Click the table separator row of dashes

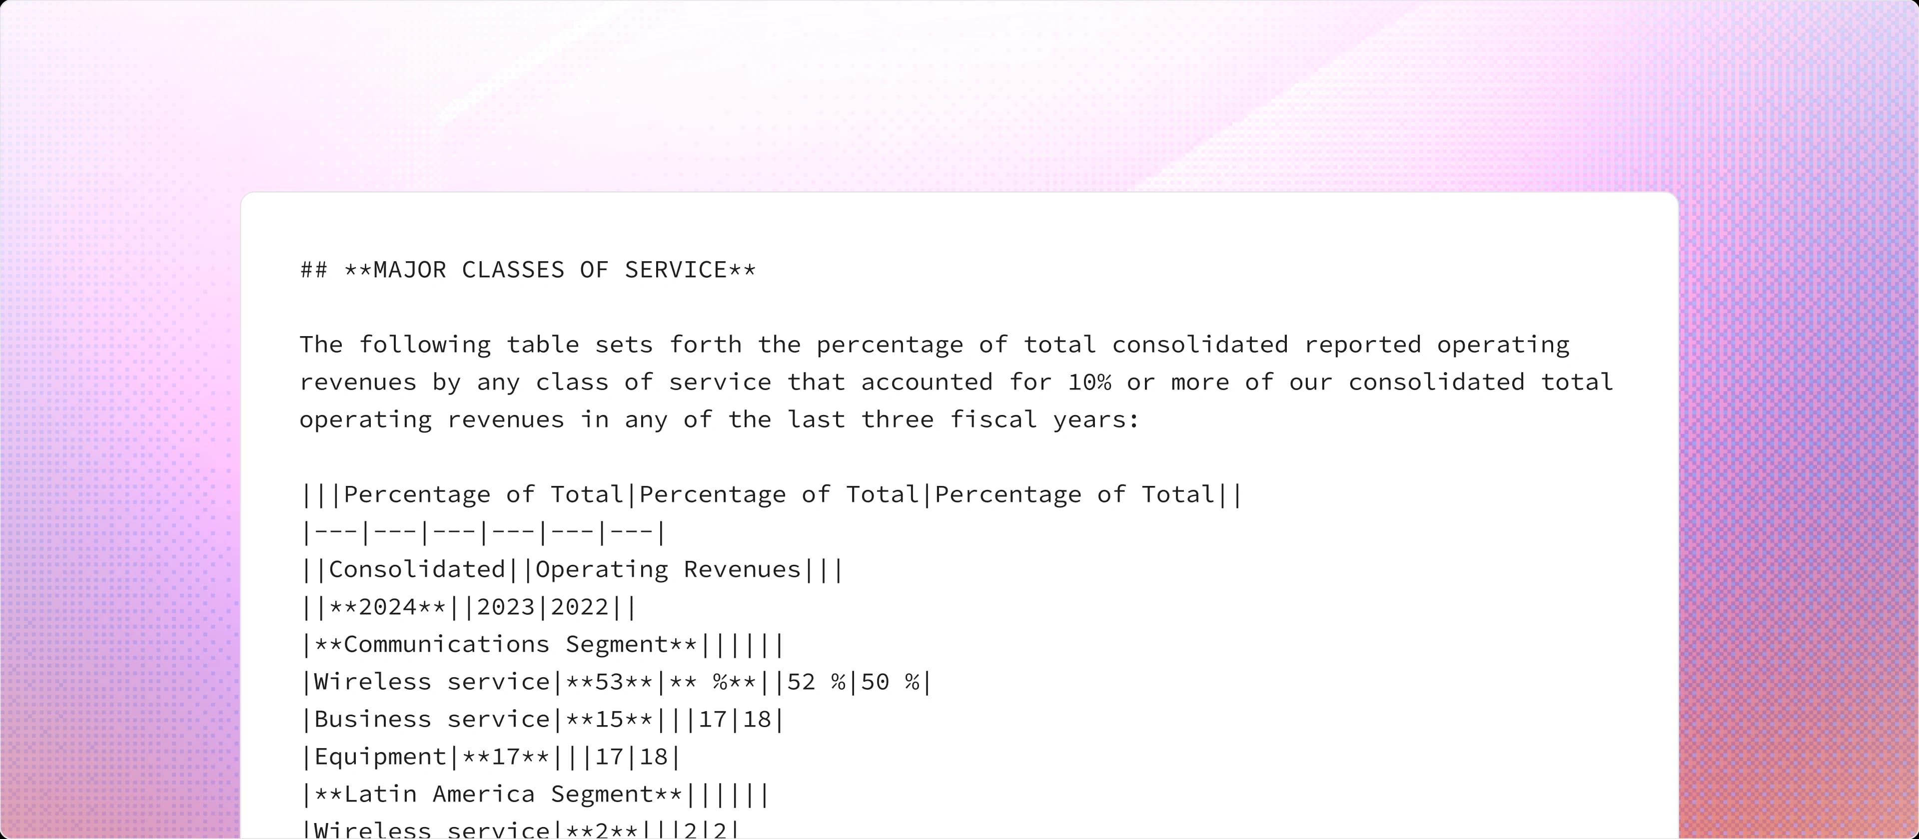(x=483, y=532)
